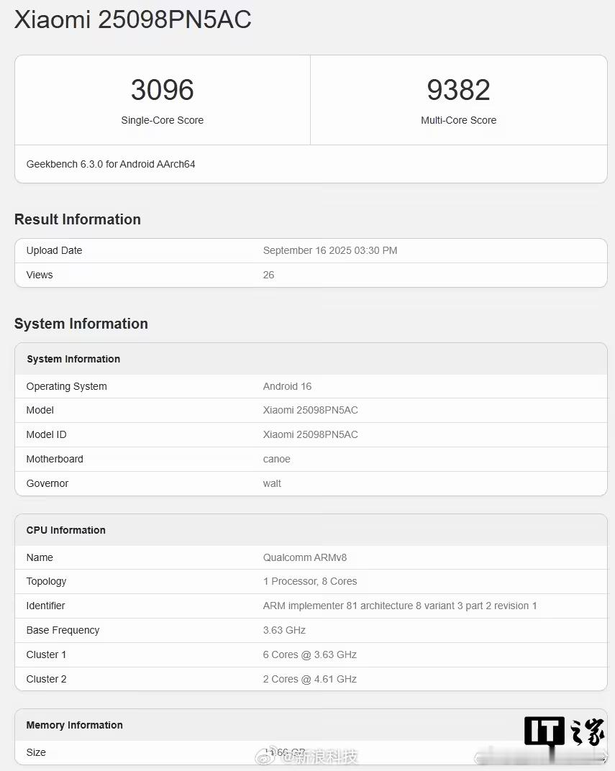The width and height of the screenshot is (615, 771).
Task: Click the Cluster 1 label
Action: [46, 655]
